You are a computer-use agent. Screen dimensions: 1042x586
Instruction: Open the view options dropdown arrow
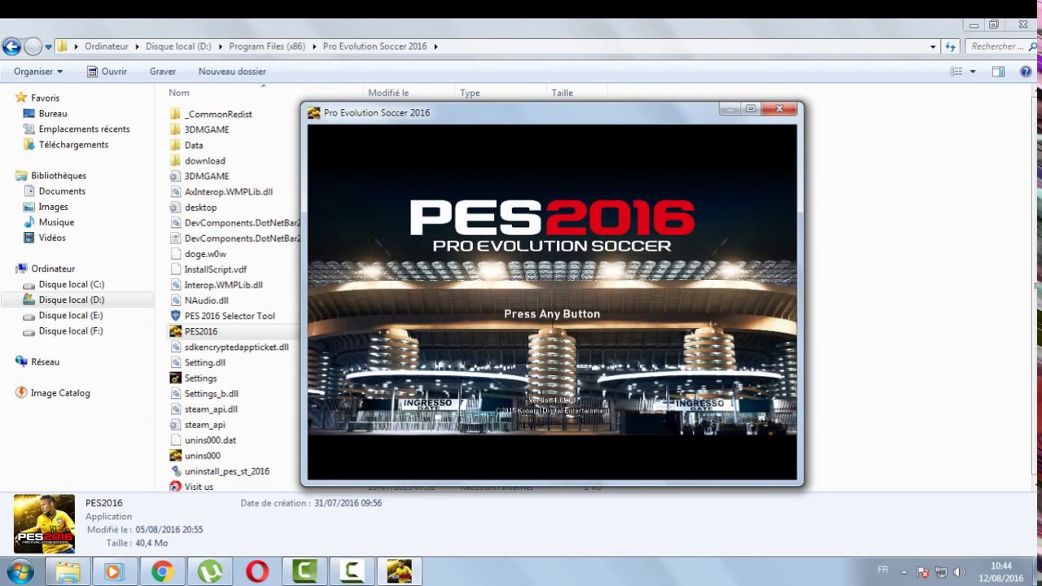[973, 72]
